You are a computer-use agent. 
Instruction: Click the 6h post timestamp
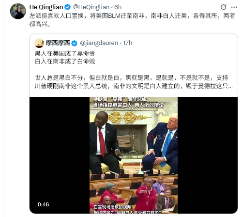pyautogui.click(x=118, y=7)
